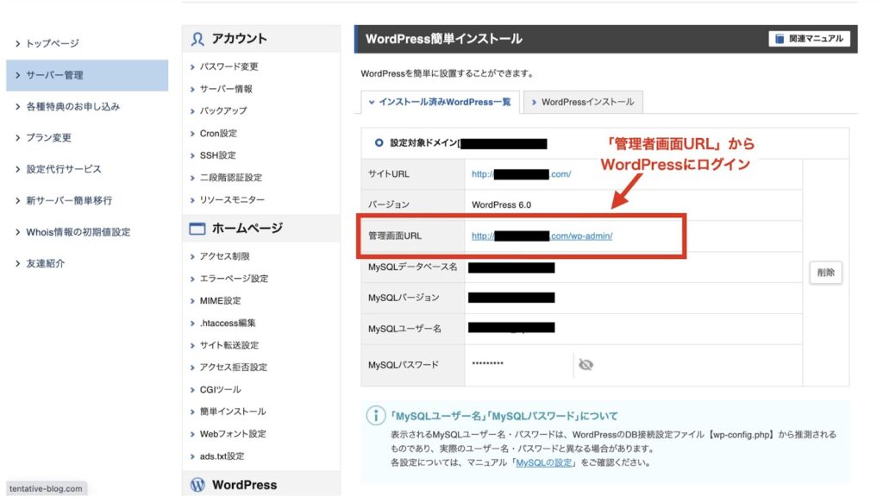Open the 関連マニュアル button
The width and height of the screenshot is (883, 497).
tap(809, 39)
